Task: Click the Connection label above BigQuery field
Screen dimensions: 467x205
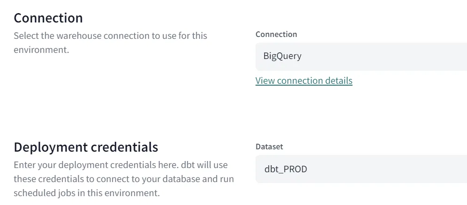Action: click(276, 34)
